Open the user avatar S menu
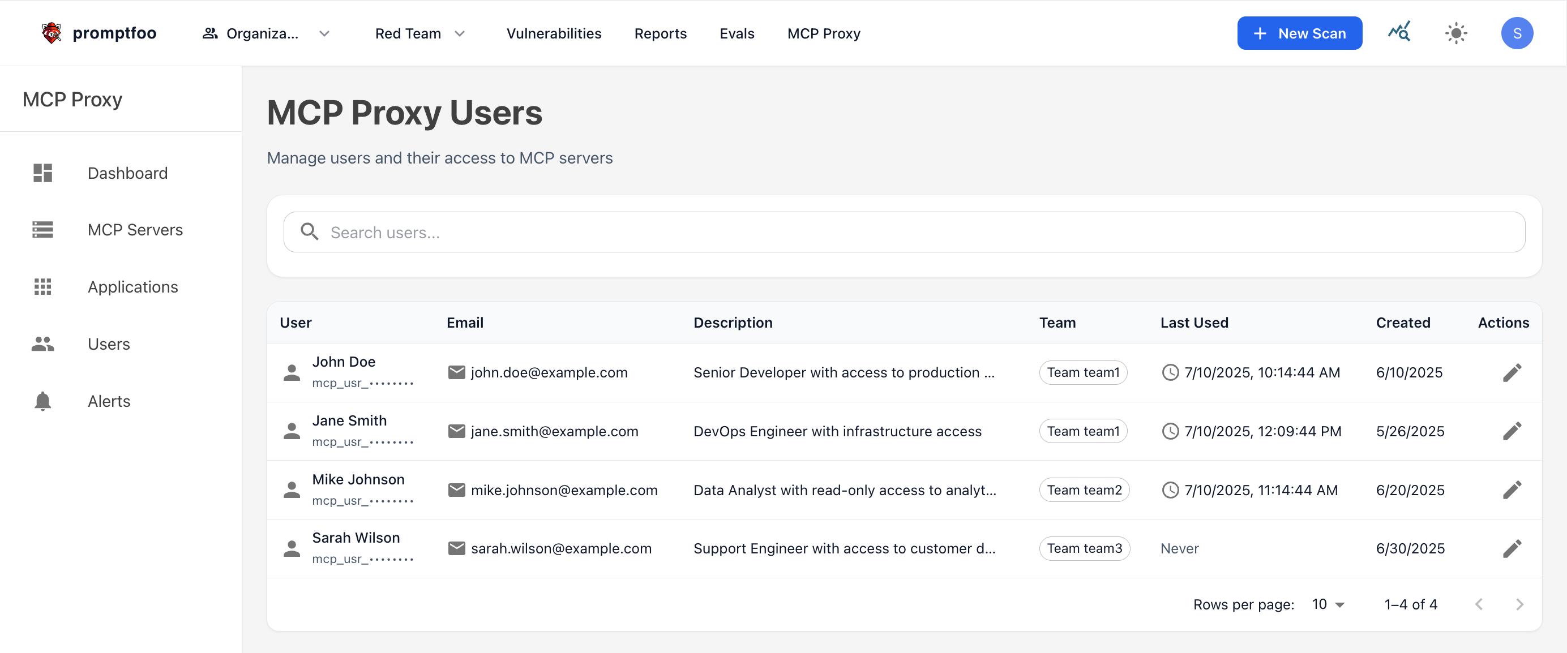The image size is (1567, 653). pos(1517,33)
